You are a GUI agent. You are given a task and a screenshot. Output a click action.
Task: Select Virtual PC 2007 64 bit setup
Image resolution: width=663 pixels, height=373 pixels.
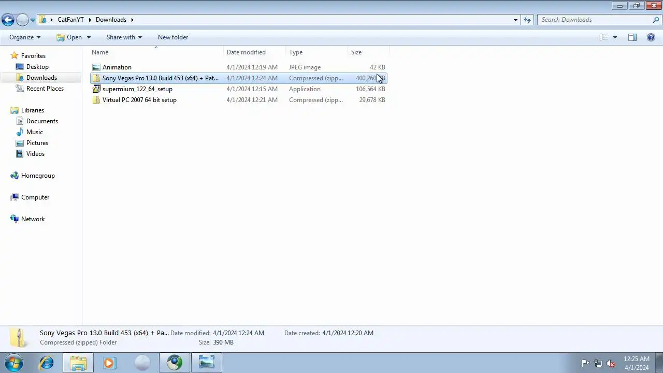point(139,100)
